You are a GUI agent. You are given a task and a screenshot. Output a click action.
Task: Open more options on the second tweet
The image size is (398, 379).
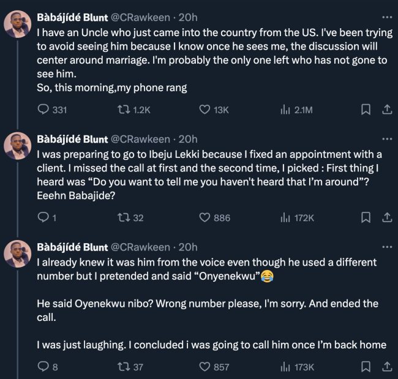[x=386, y=139]
